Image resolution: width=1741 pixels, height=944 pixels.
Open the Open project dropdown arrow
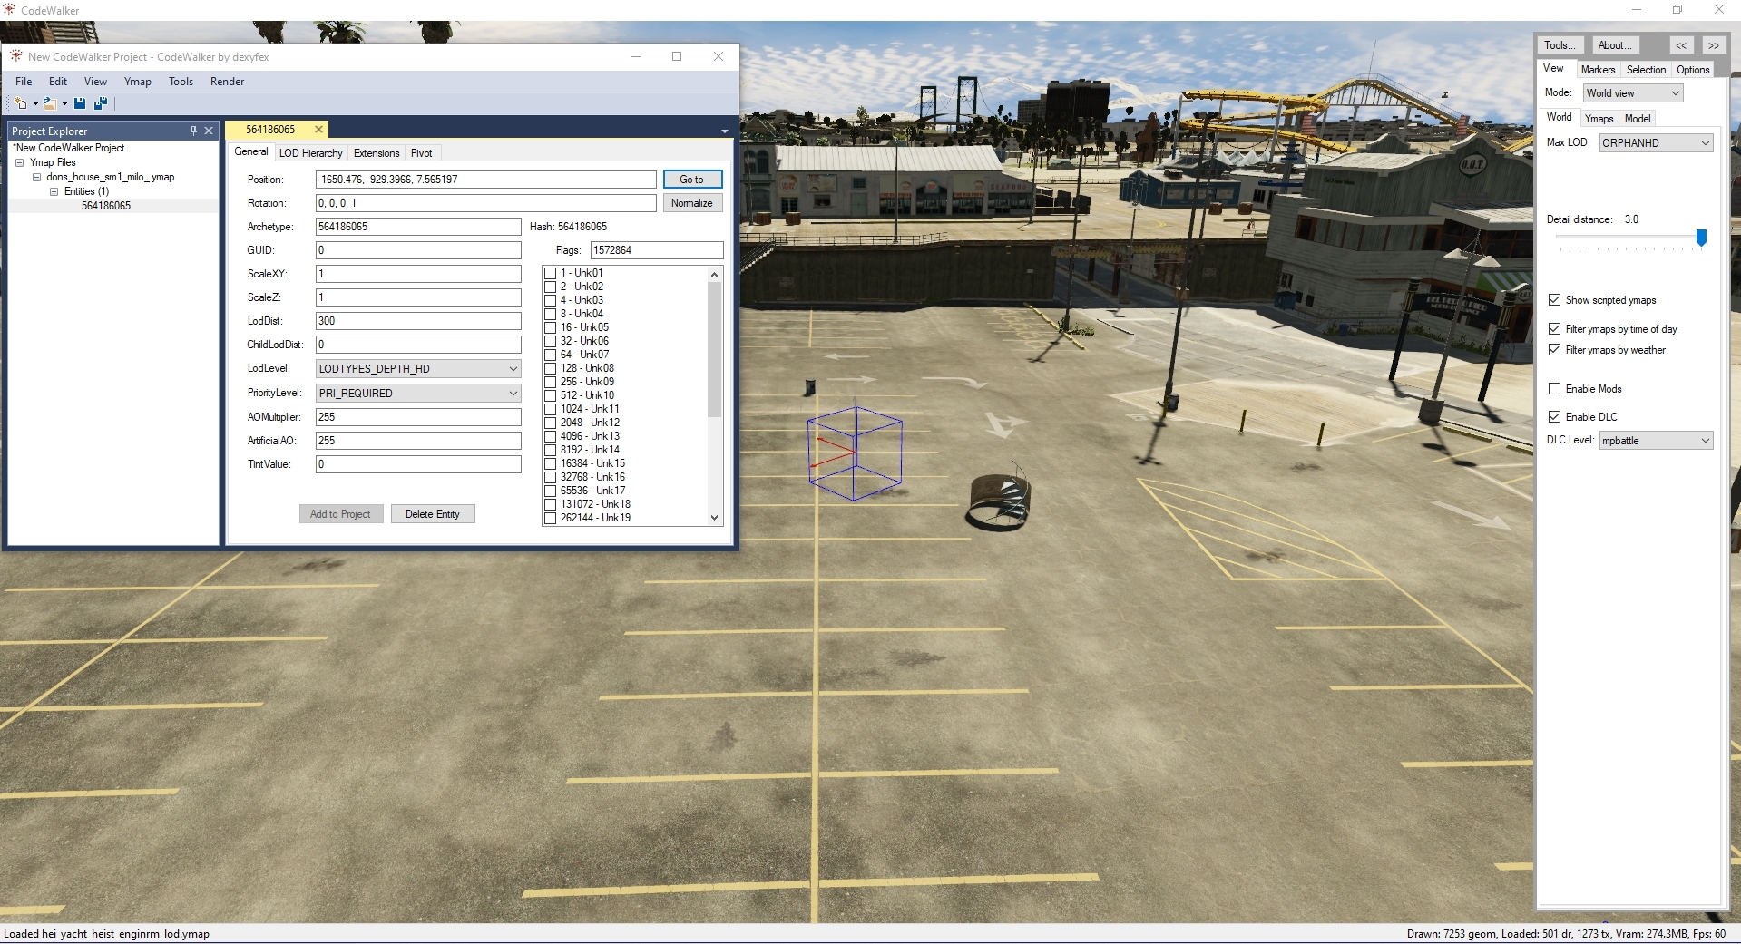(64, 103)
